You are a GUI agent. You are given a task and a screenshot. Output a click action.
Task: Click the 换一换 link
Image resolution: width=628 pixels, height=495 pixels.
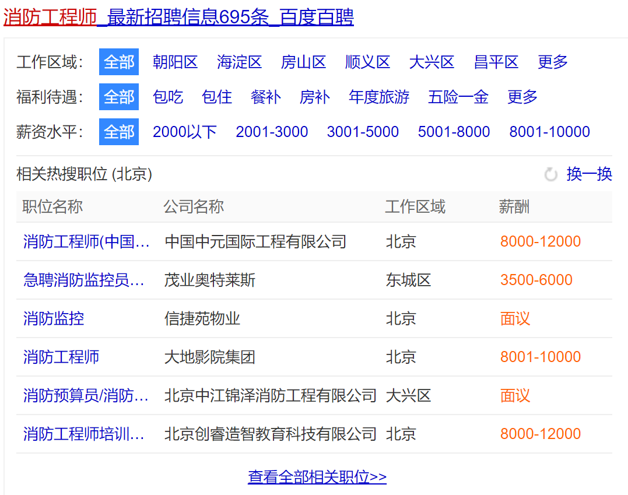pos(589,174)
